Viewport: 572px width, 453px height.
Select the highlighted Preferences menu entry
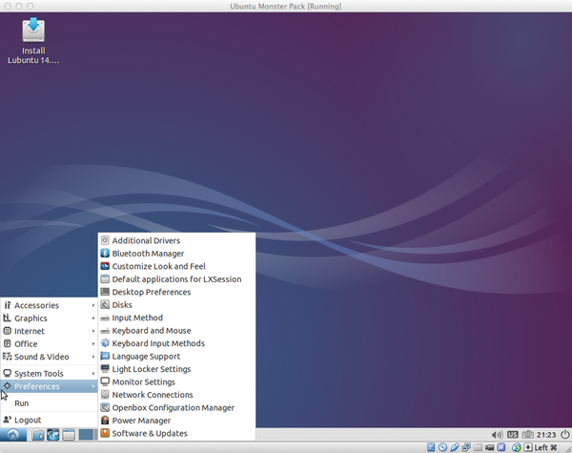click(x=49, y=386)
